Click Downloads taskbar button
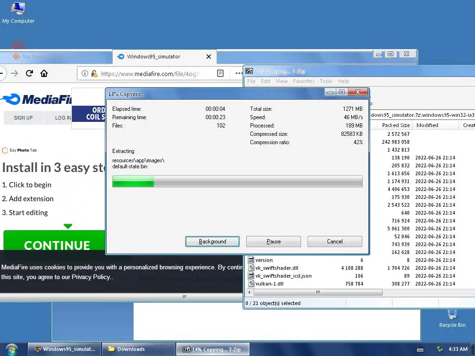The width and height of the screenshot is (475, 356). 138,349
